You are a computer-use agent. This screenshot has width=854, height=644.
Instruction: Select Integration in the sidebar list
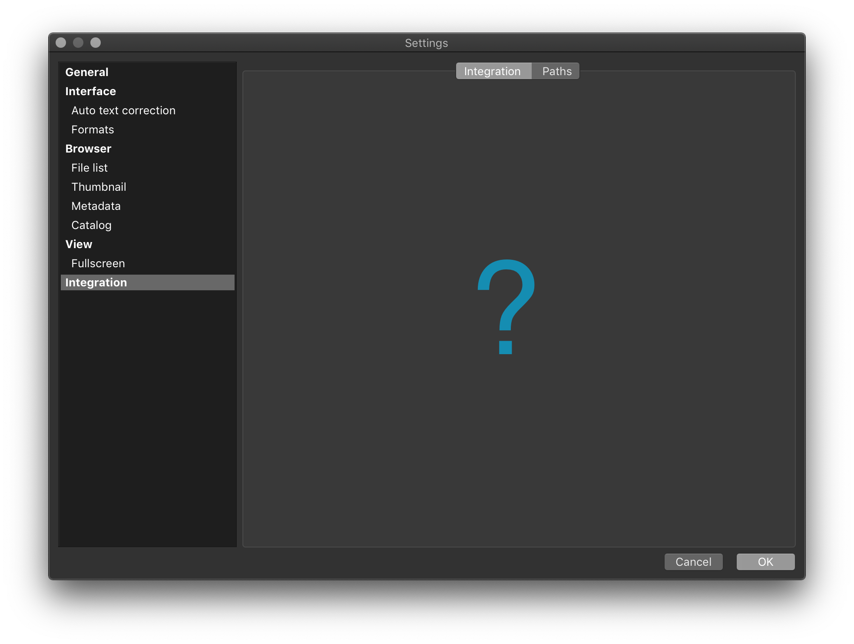coord(96,282)
